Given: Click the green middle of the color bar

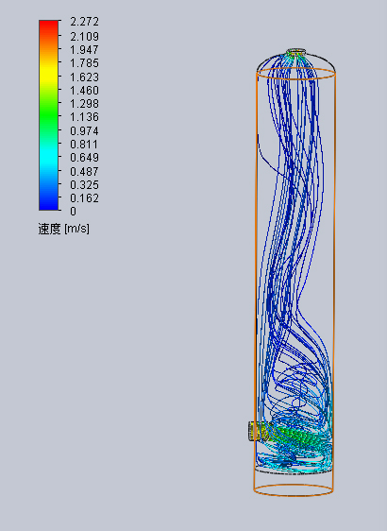Looking at the screenshot, I should click(49, 110).
